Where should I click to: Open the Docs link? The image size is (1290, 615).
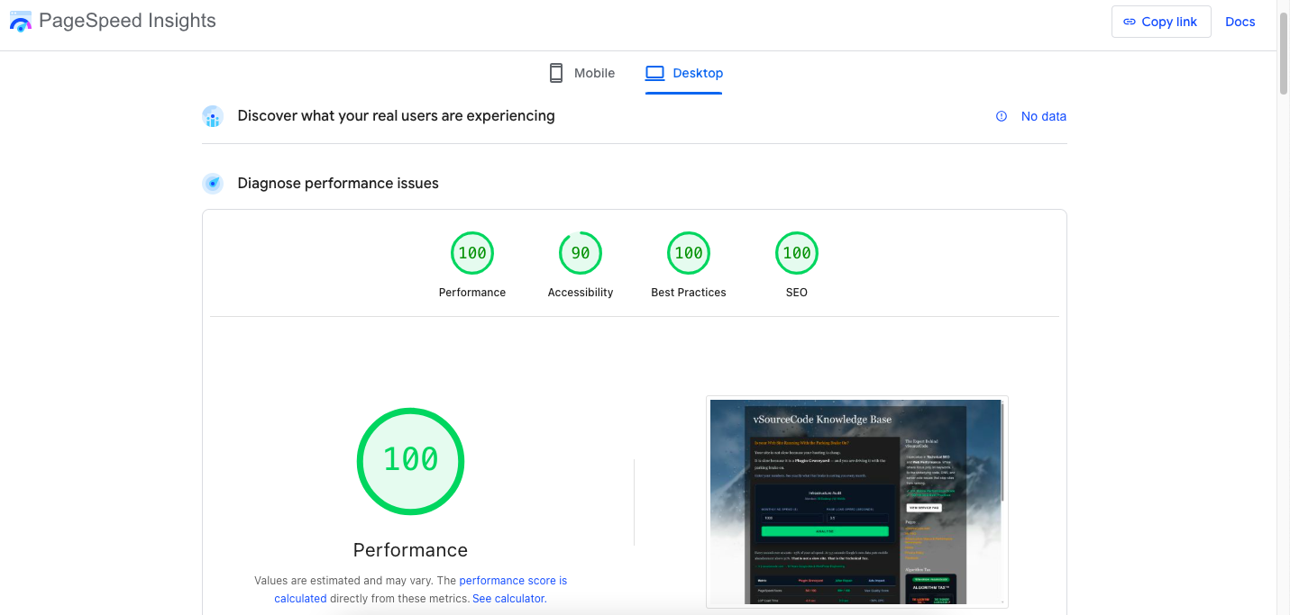coord(1240,22)
